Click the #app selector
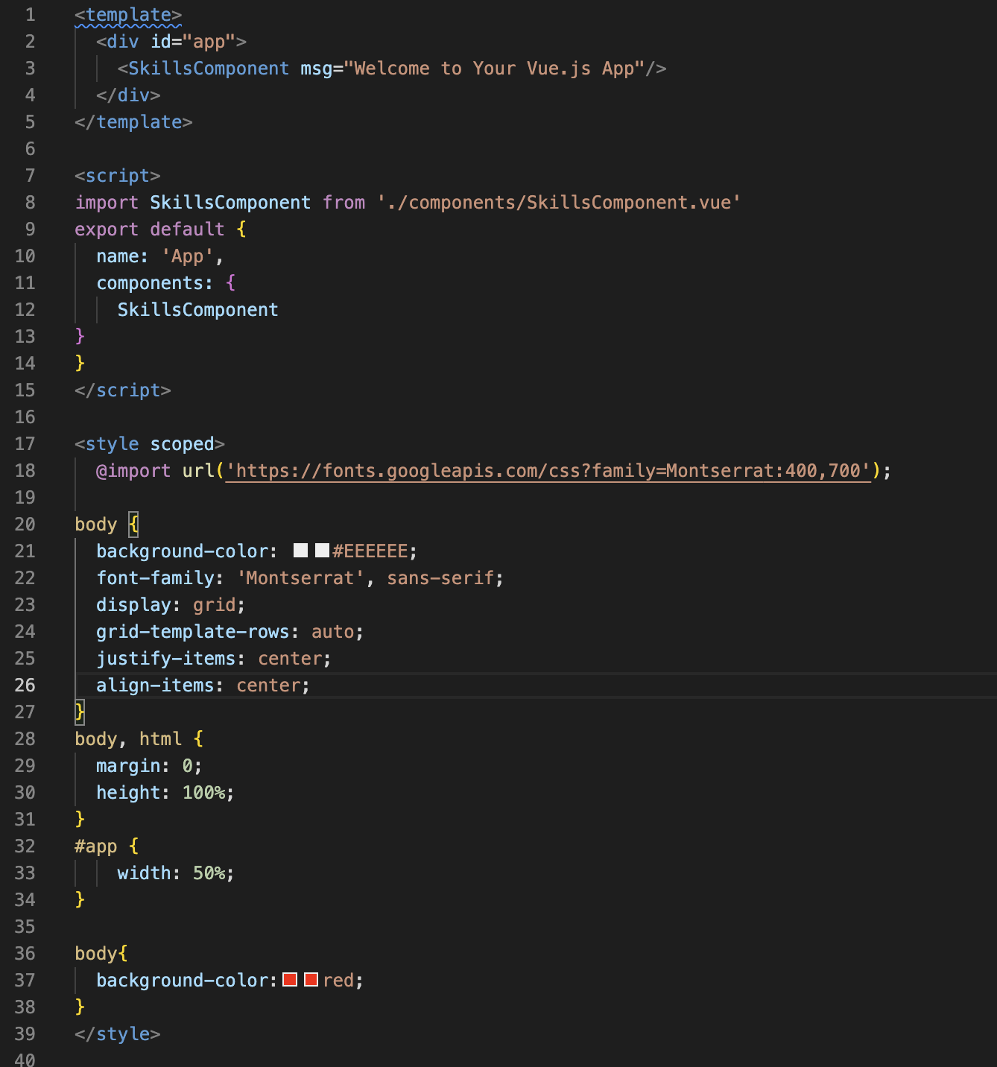Viewport: 997px width, 1067px height. pos(96,846)
